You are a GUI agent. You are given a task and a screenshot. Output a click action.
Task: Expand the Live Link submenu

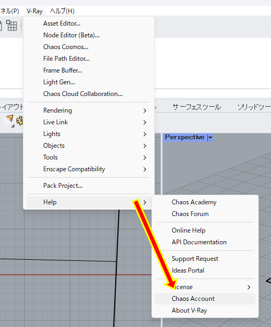tap(89, 122)
